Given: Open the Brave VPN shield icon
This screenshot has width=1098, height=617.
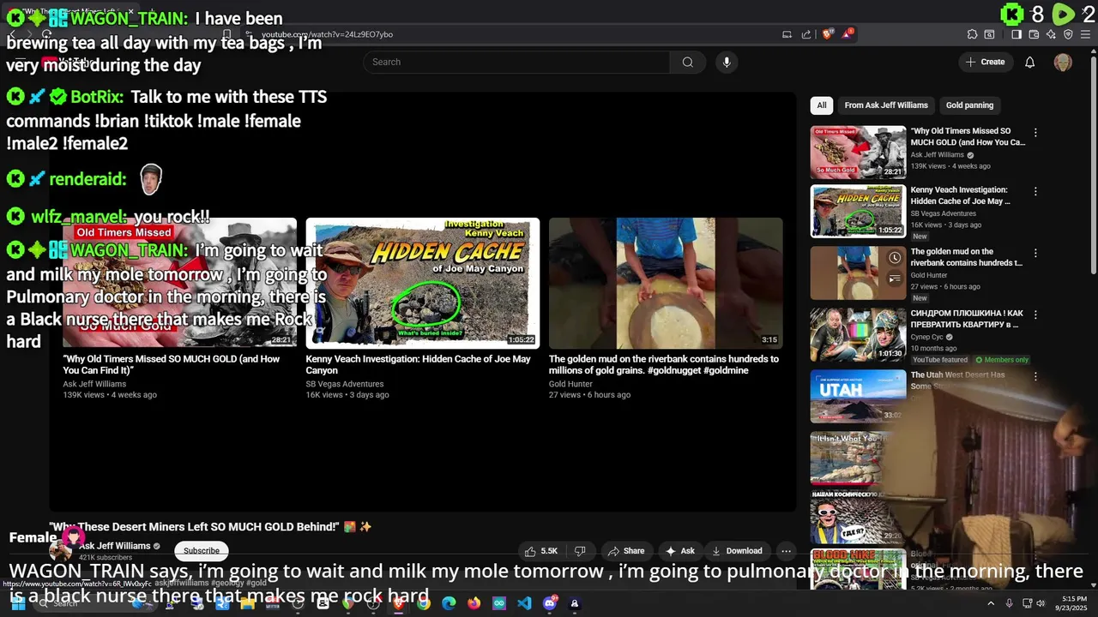Looking at the screenshot, I should [1068, 34].
